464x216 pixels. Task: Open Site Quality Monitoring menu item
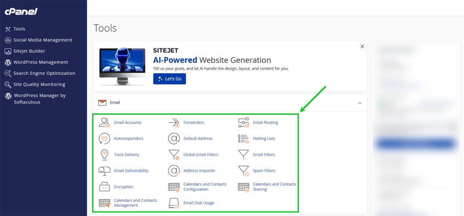[x=39, y=85]
